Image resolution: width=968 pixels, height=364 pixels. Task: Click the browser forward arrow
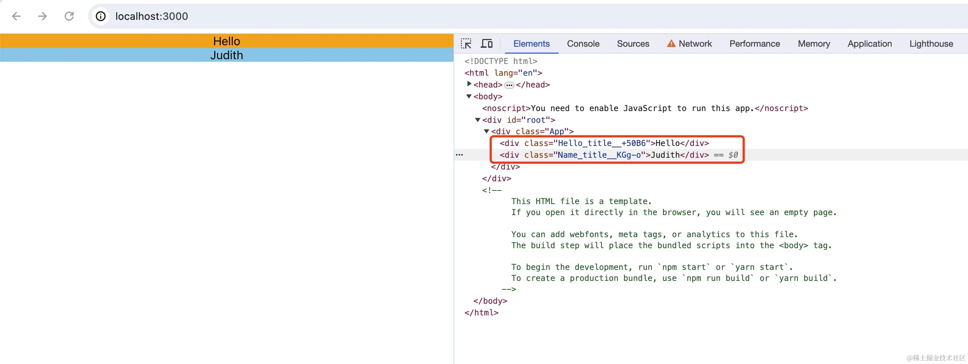43,16
